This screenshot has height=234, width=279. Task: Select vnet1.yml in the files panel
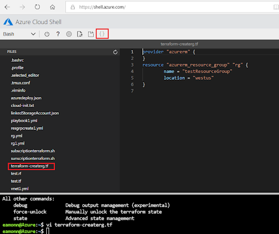pos(20,189)
